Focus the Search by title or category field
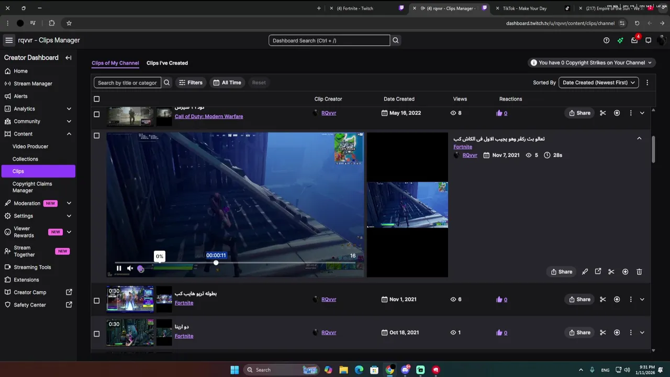The image size is (670, 377). pyautogui.click(x=128, y=83)
